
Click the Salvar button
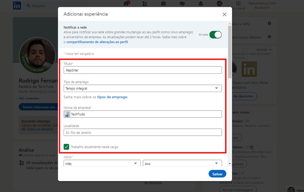click(217, 174)
